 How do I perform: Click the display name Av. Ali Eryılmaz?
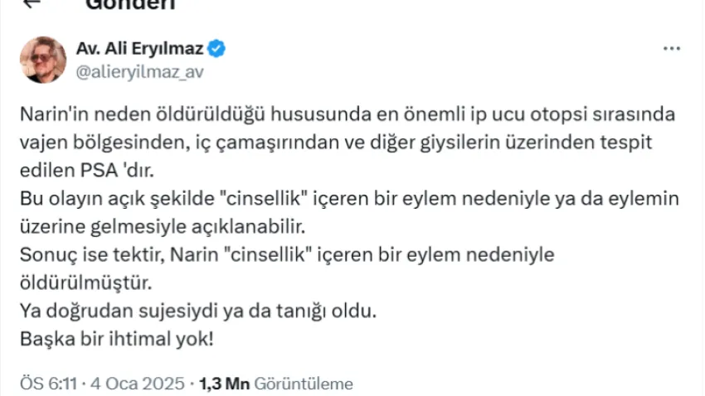[140, 49]
